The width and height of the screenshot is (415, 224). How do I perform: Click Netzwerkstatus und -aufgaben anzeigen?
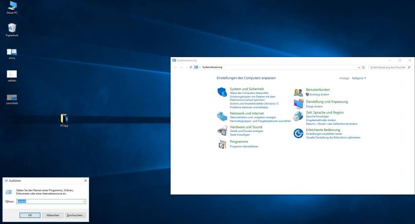coord(253,117)
